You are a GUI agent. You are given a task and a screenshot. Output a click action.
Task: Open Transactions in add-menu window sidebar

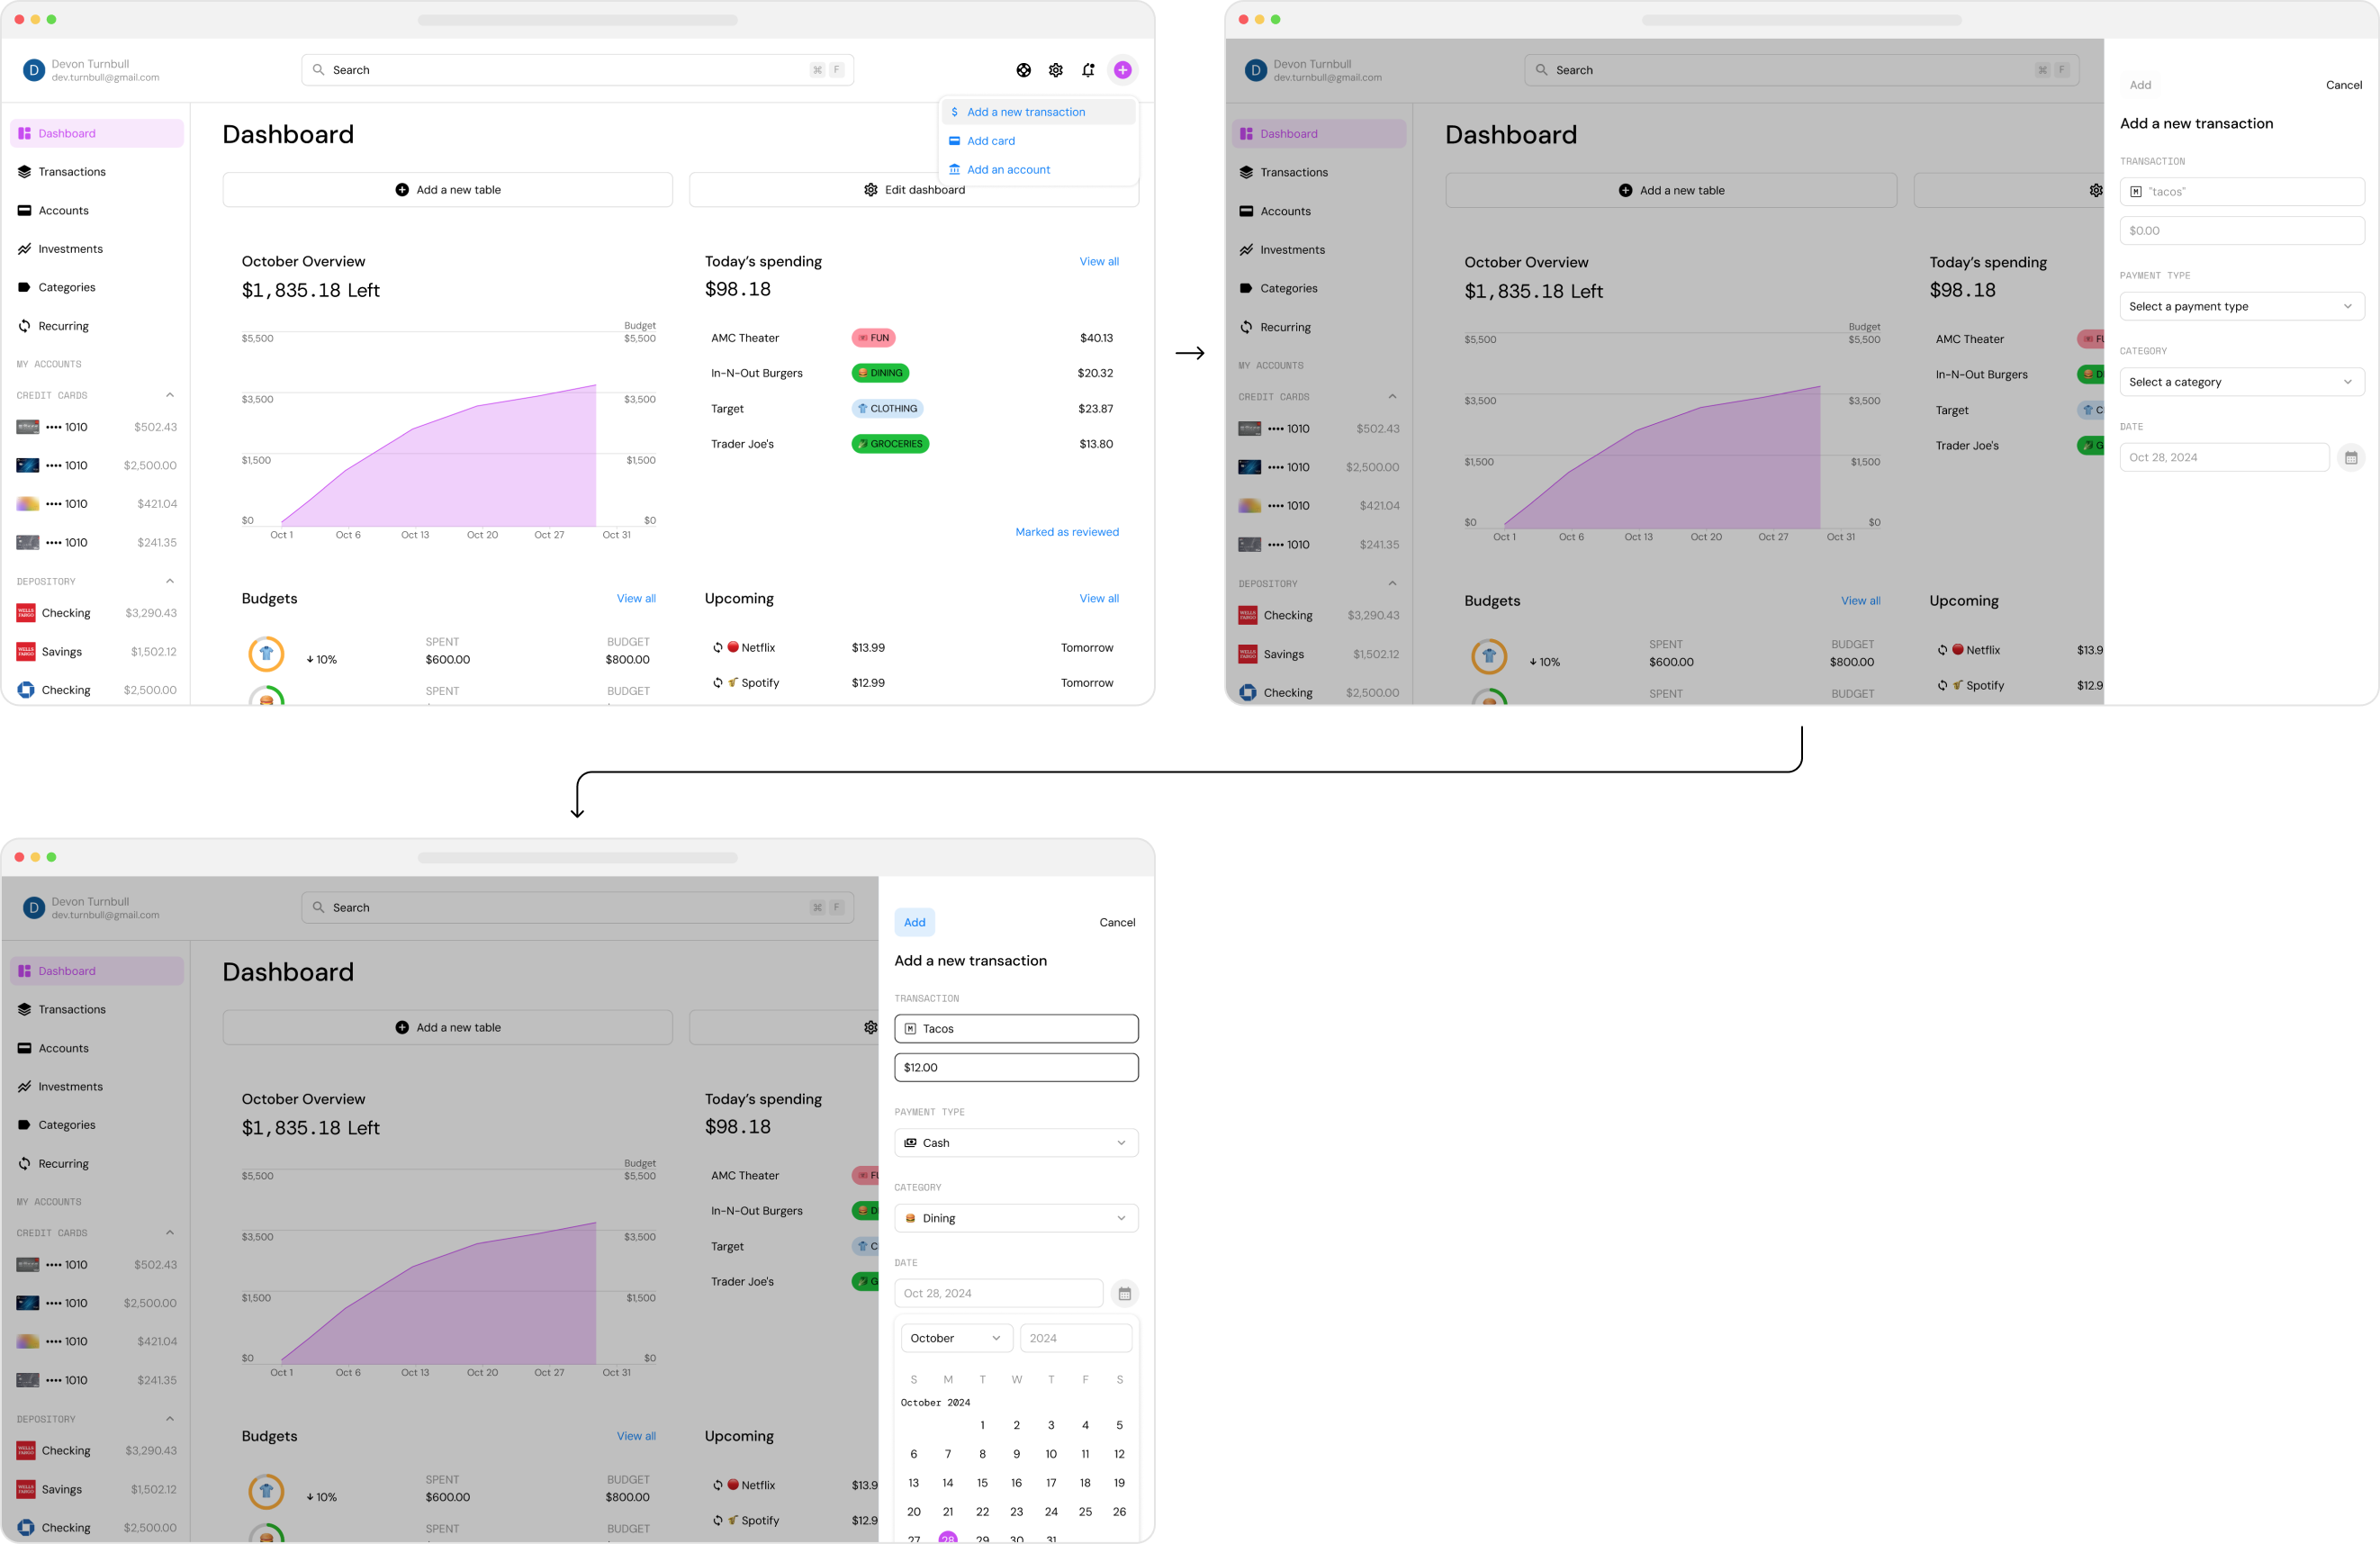(x=97, y=172)
